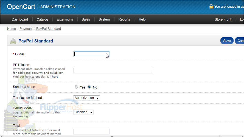Image resolution: width=244 pixels, height=137 pixels.
Task: Click the Save button
Action: tap(227, 41)
